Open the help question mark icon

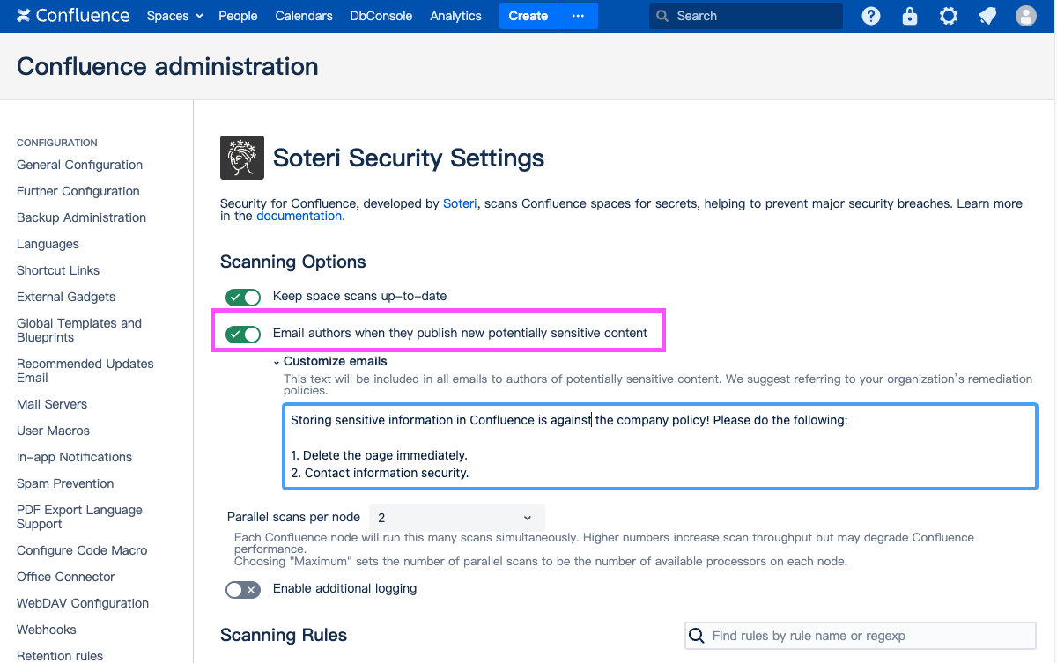click(x=871, y=16)
